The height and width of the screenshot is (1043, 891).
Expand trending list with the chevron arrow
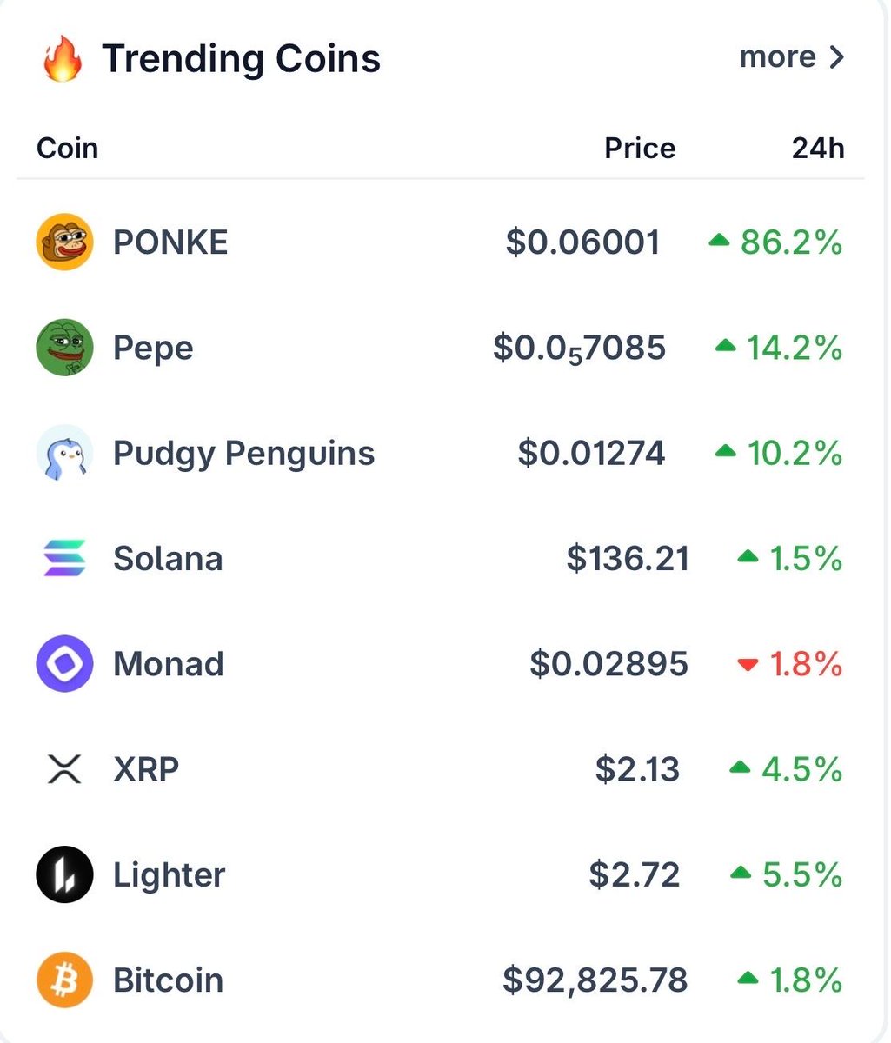click(837, 57)
